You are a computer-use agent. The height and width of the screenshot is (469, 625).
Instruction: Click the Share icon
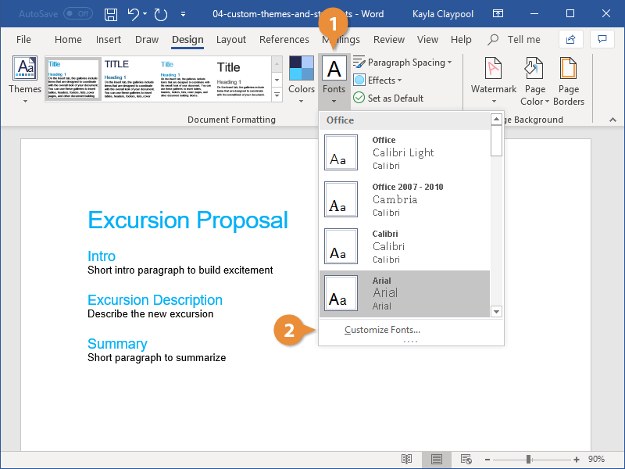tap(570, 39)
